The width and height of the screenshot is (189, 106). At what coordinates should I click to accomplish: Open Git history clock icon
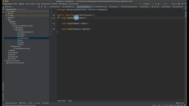(173, 4)
